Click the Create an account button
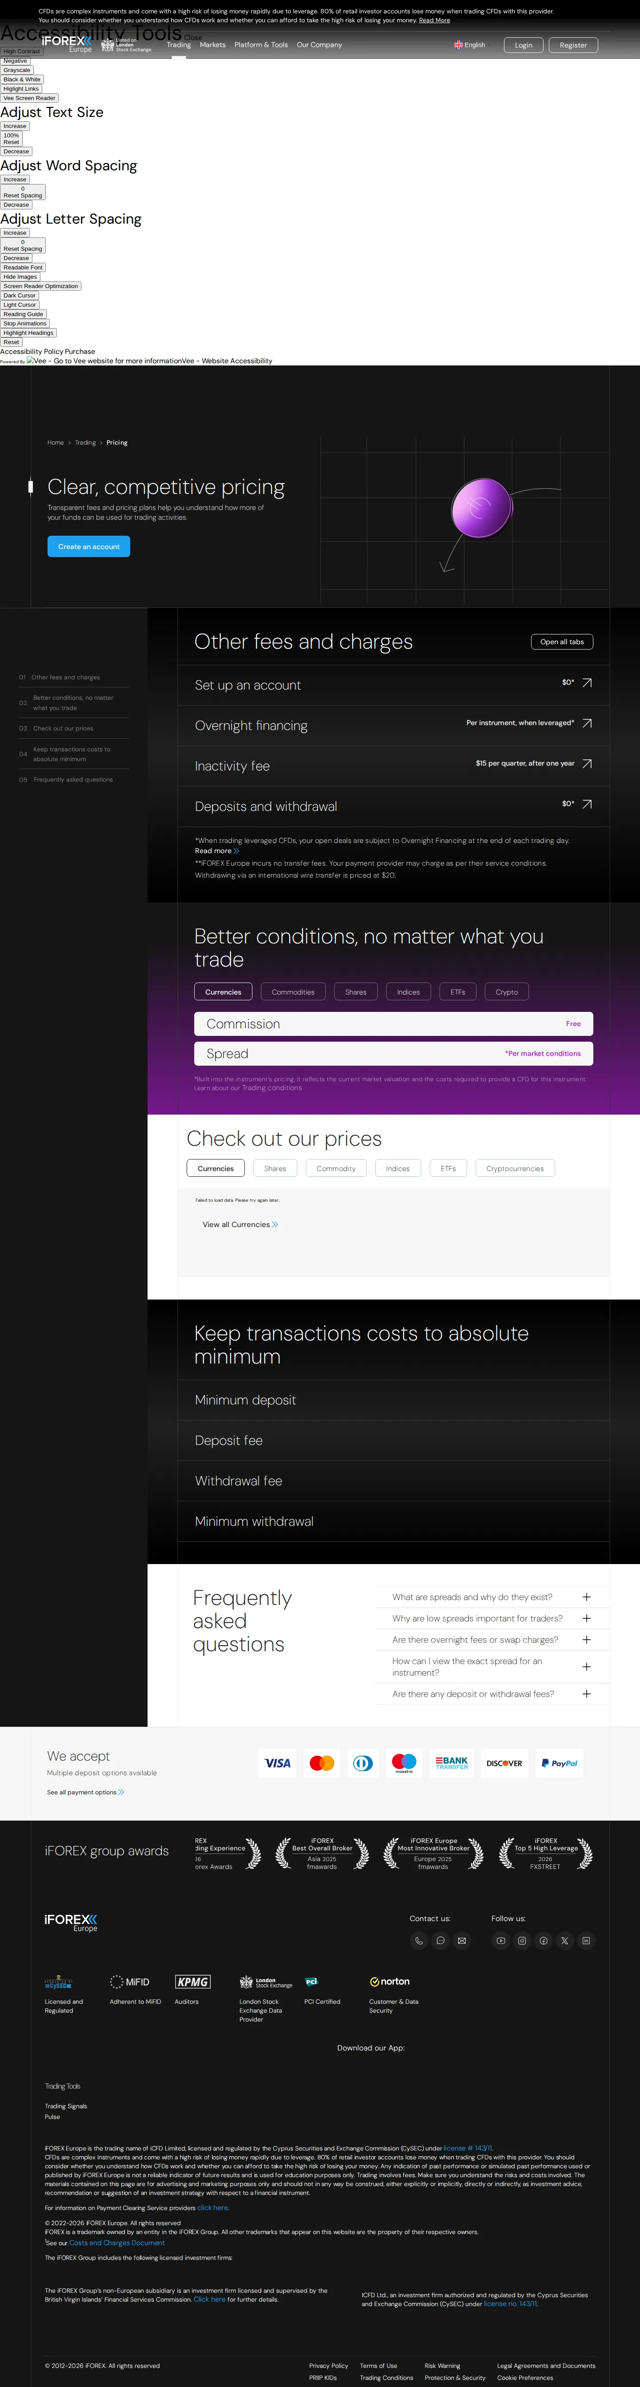Image resolution: width=640 pixels, height=2387 pixels. [x=89, y=547]
